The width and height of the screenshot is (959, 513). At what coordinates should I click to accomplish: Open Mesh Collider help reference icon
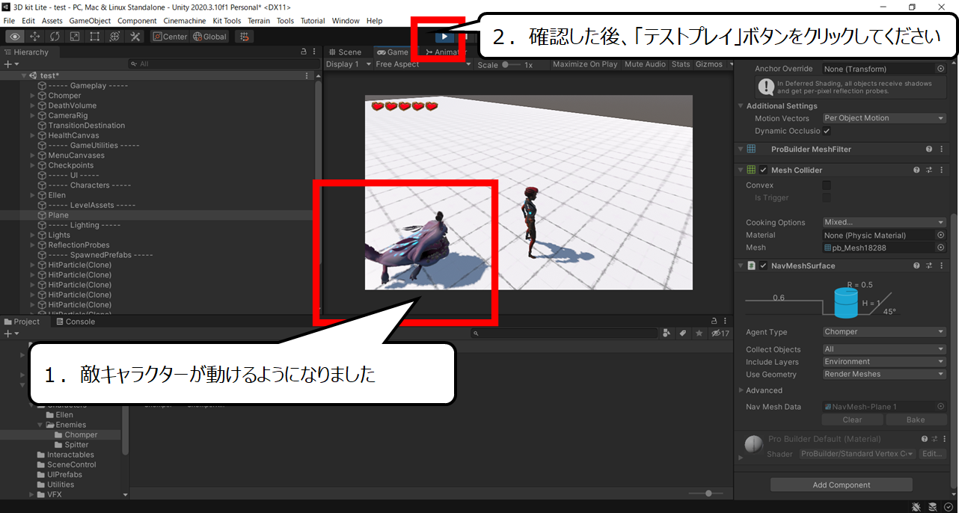(916, 171)
